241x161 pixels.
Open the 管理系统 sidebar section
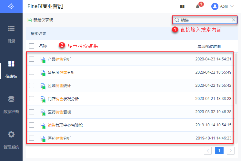11,140
